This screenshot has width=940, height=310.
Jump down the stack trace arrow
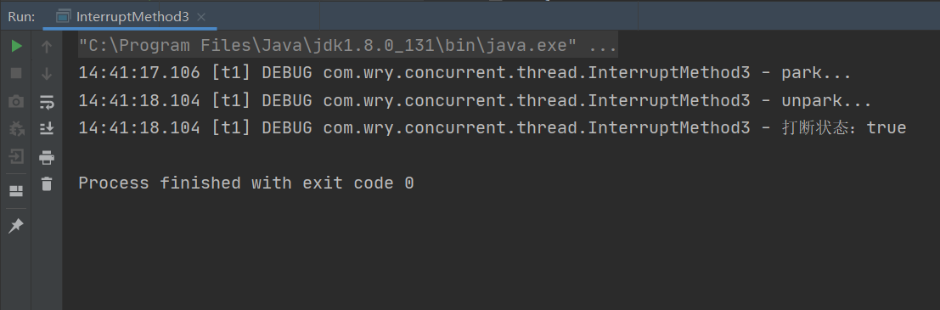(x=47, y=74)
